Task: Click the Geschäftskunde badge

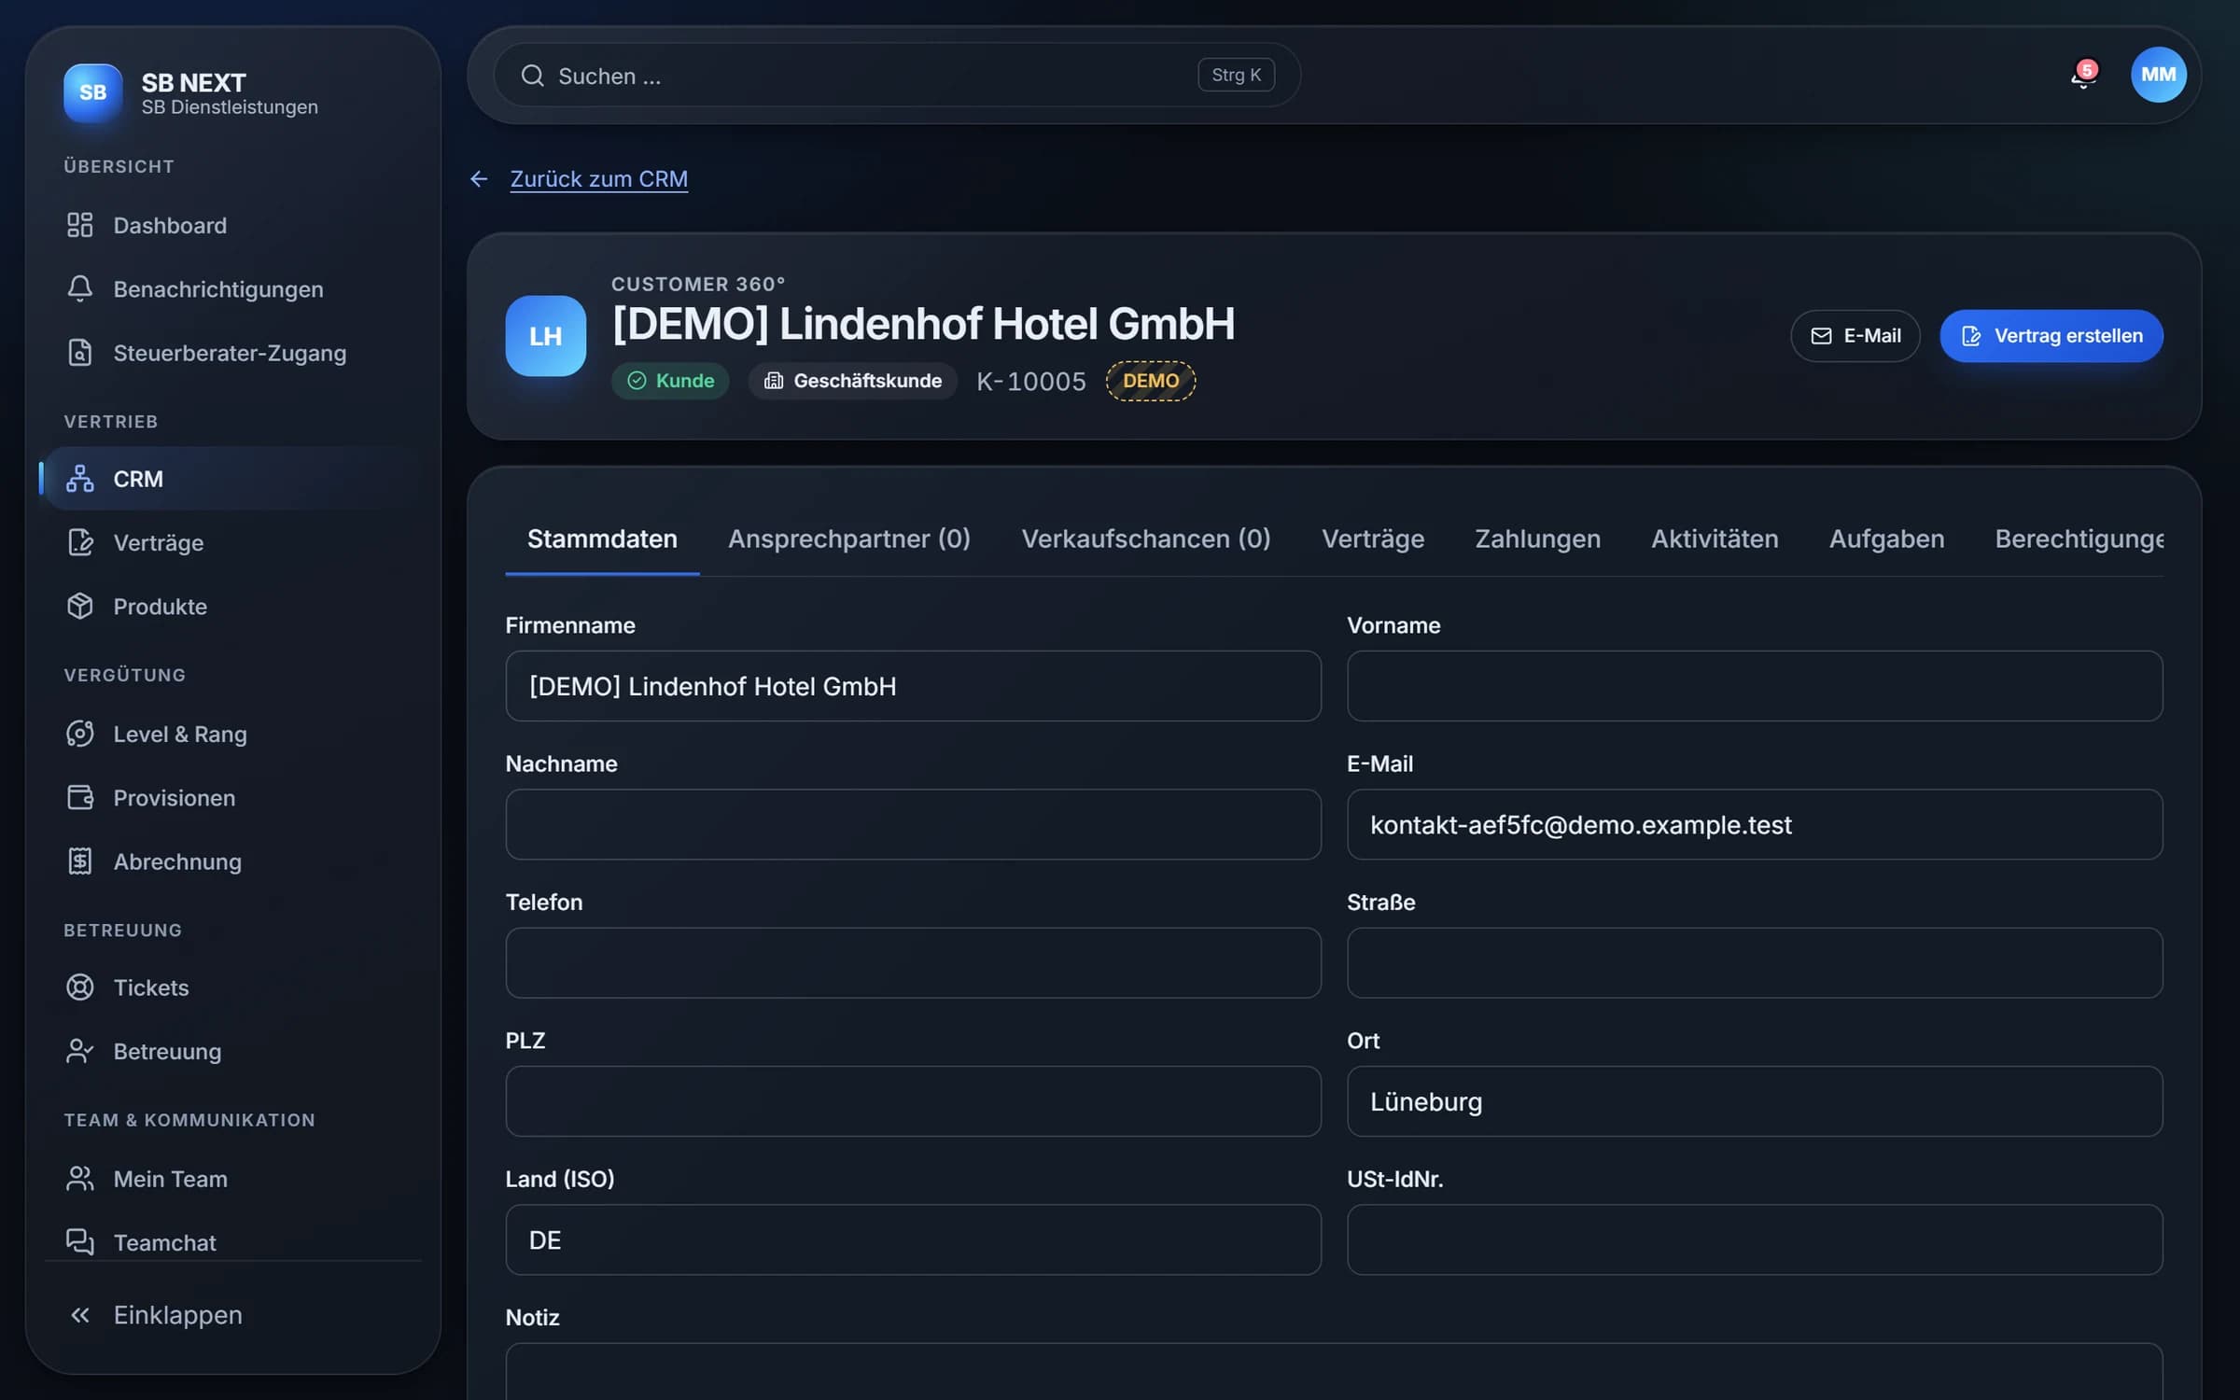Action: pos(852,381)
